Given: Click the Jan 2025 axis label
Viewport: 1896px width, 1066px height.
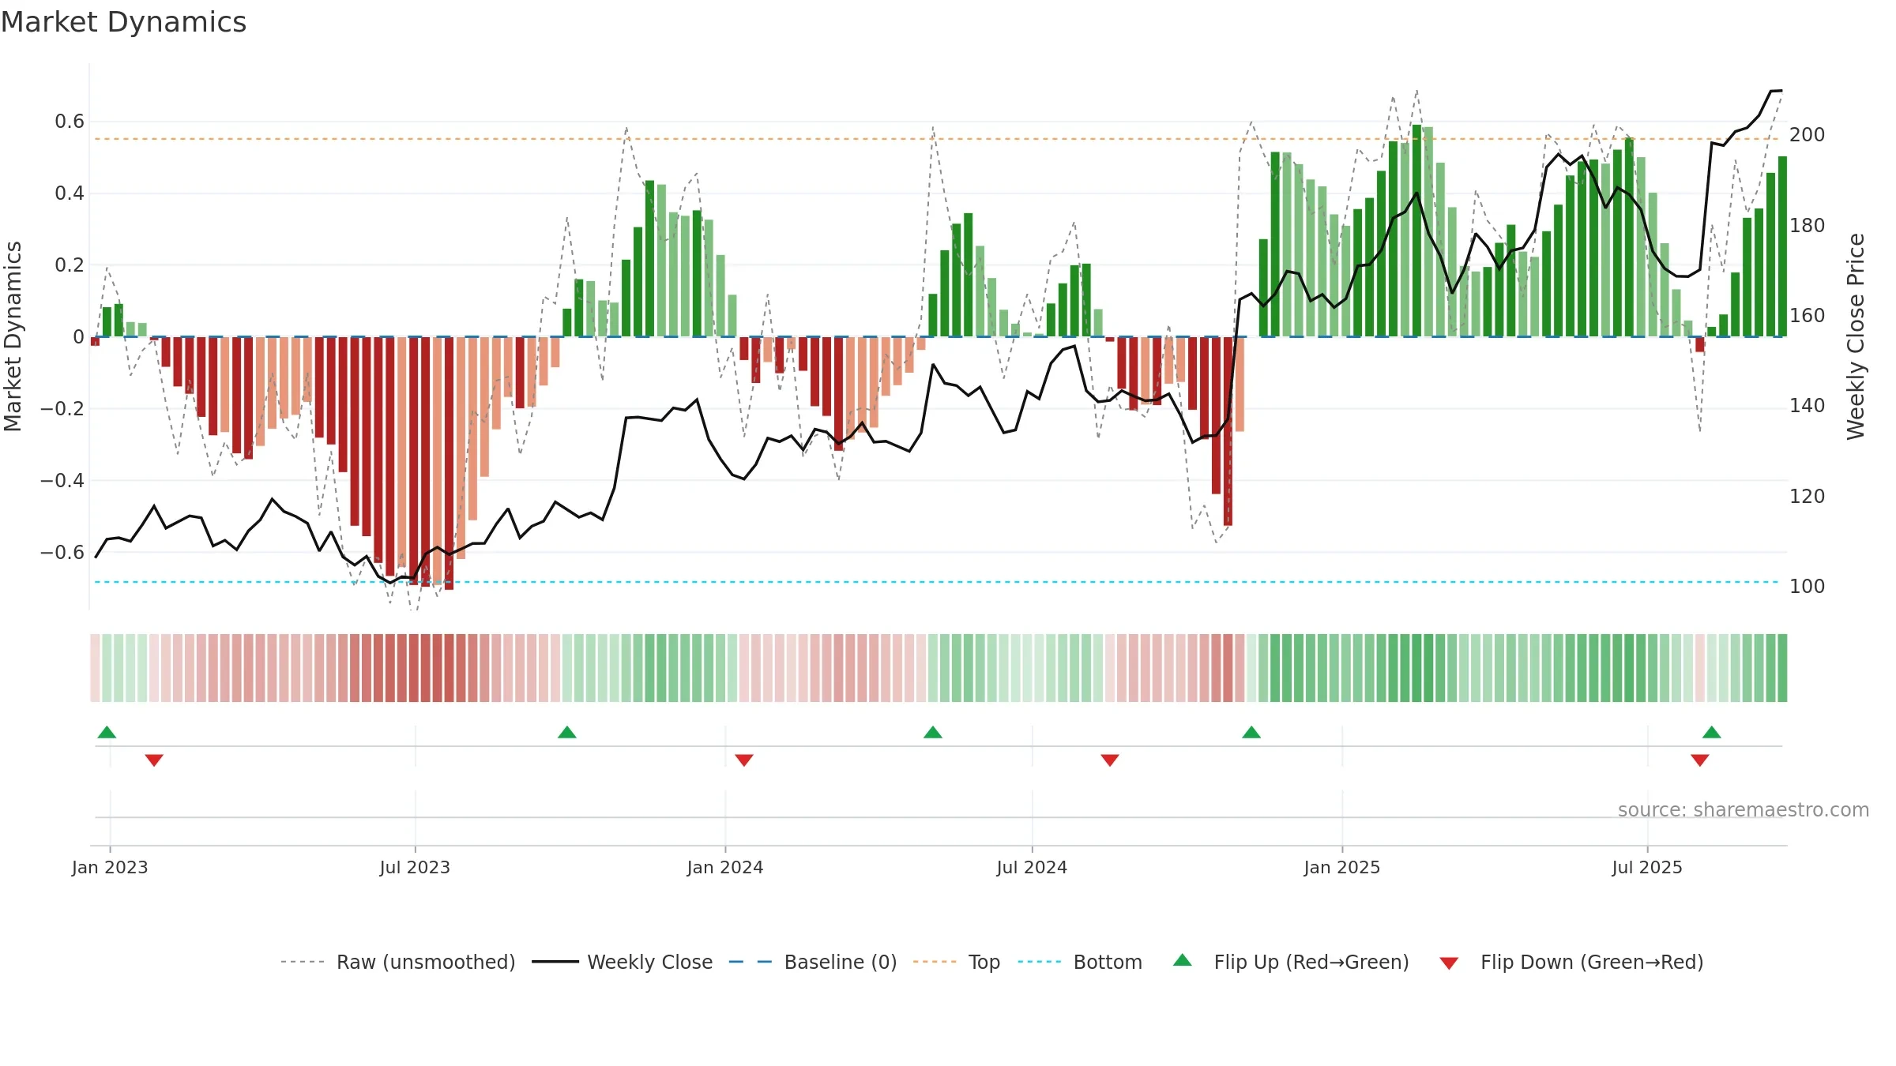Looking at the screenshot, I should point(1342,867).
